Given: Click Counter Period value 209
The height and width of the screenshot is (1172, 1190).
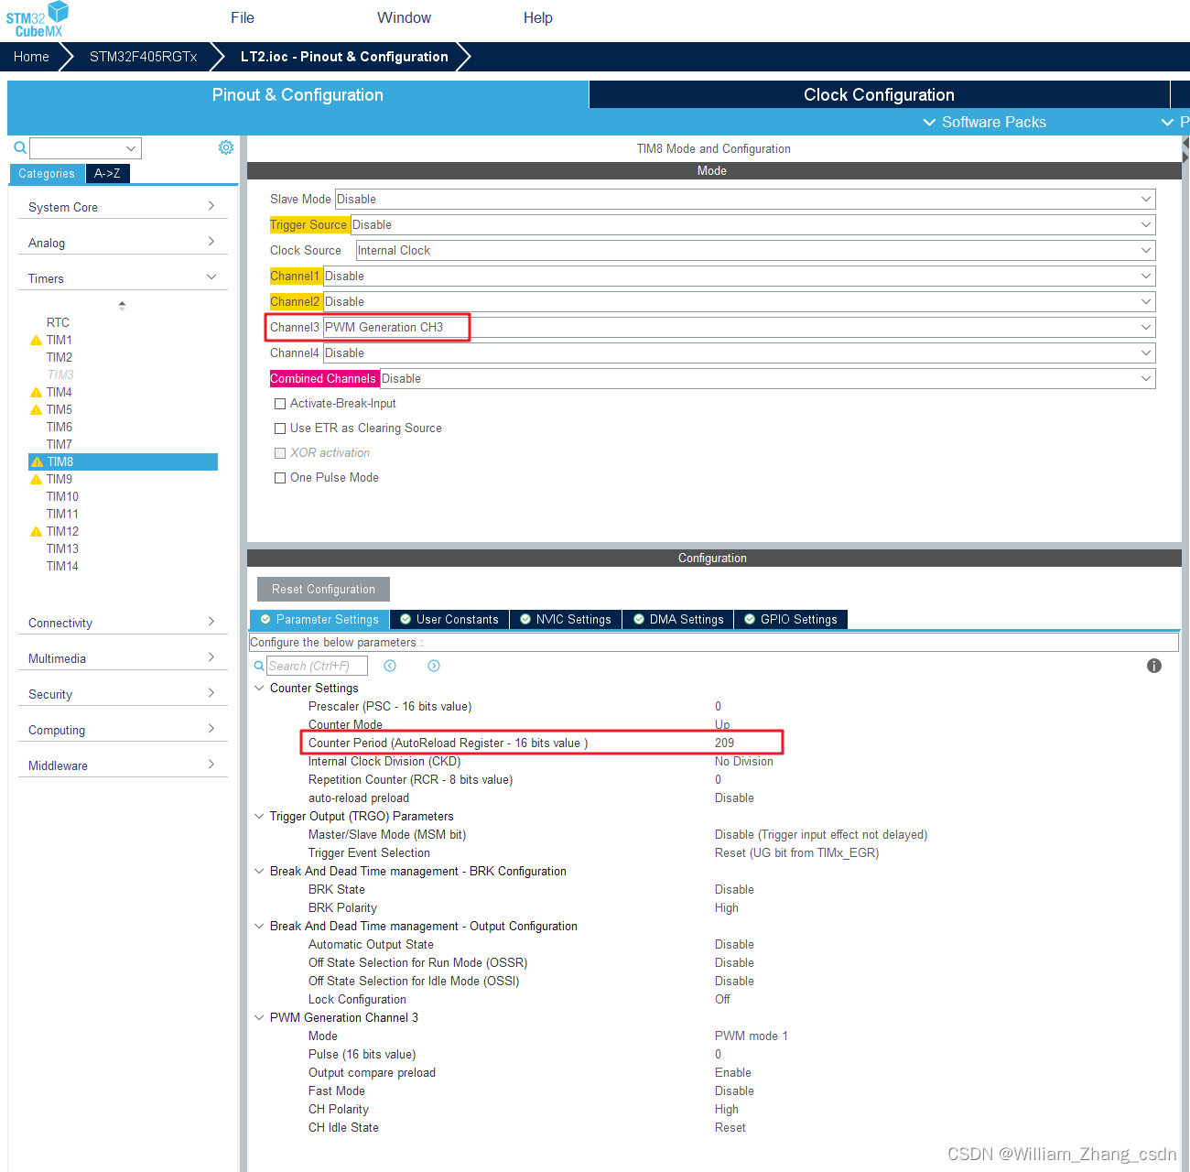Looking at the screenshot, I should 724,743.
